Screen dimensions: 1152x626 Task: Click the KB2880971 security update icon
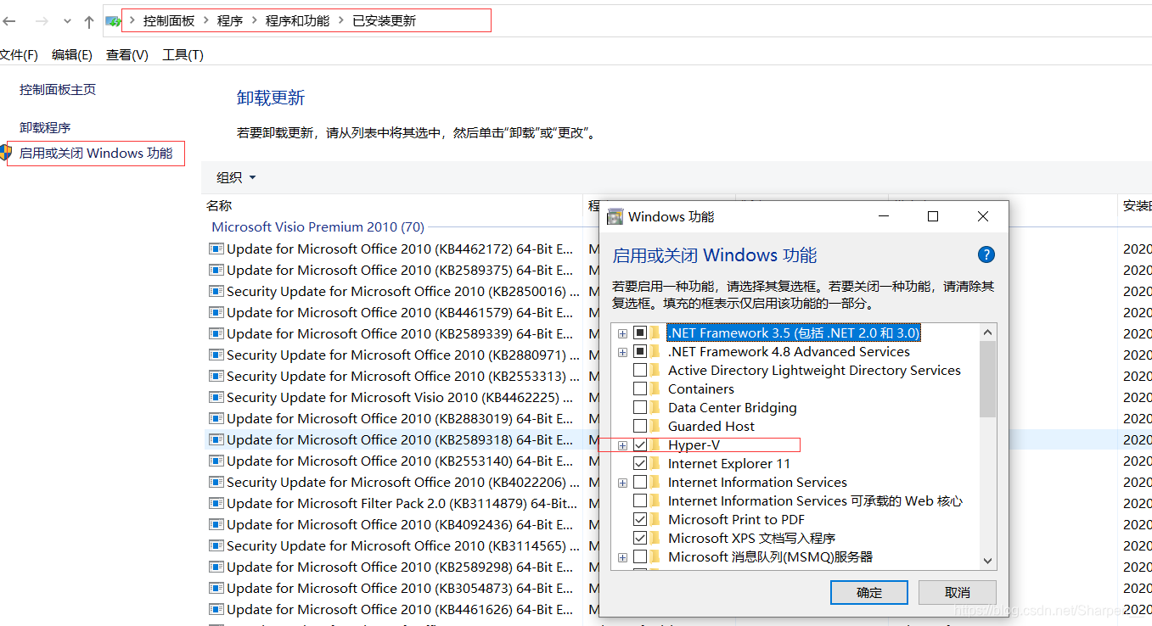216,355
